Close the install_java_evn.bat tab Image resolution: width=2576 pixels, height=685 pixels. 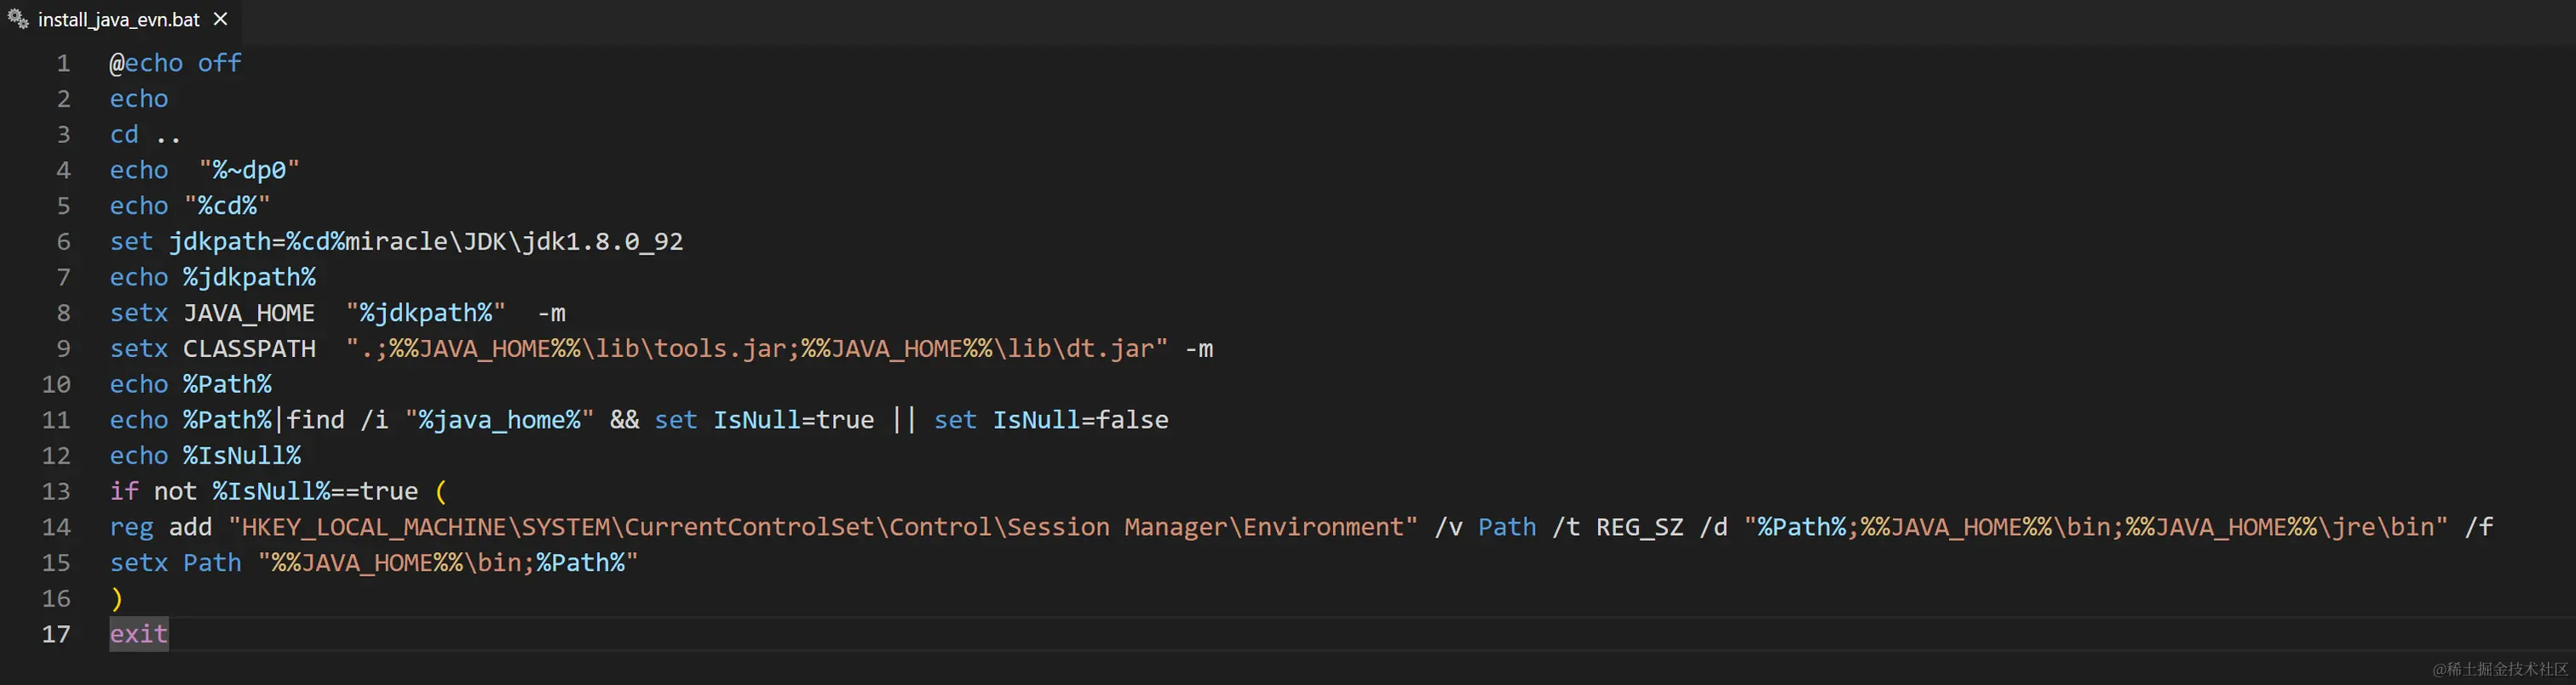point(221,19)
